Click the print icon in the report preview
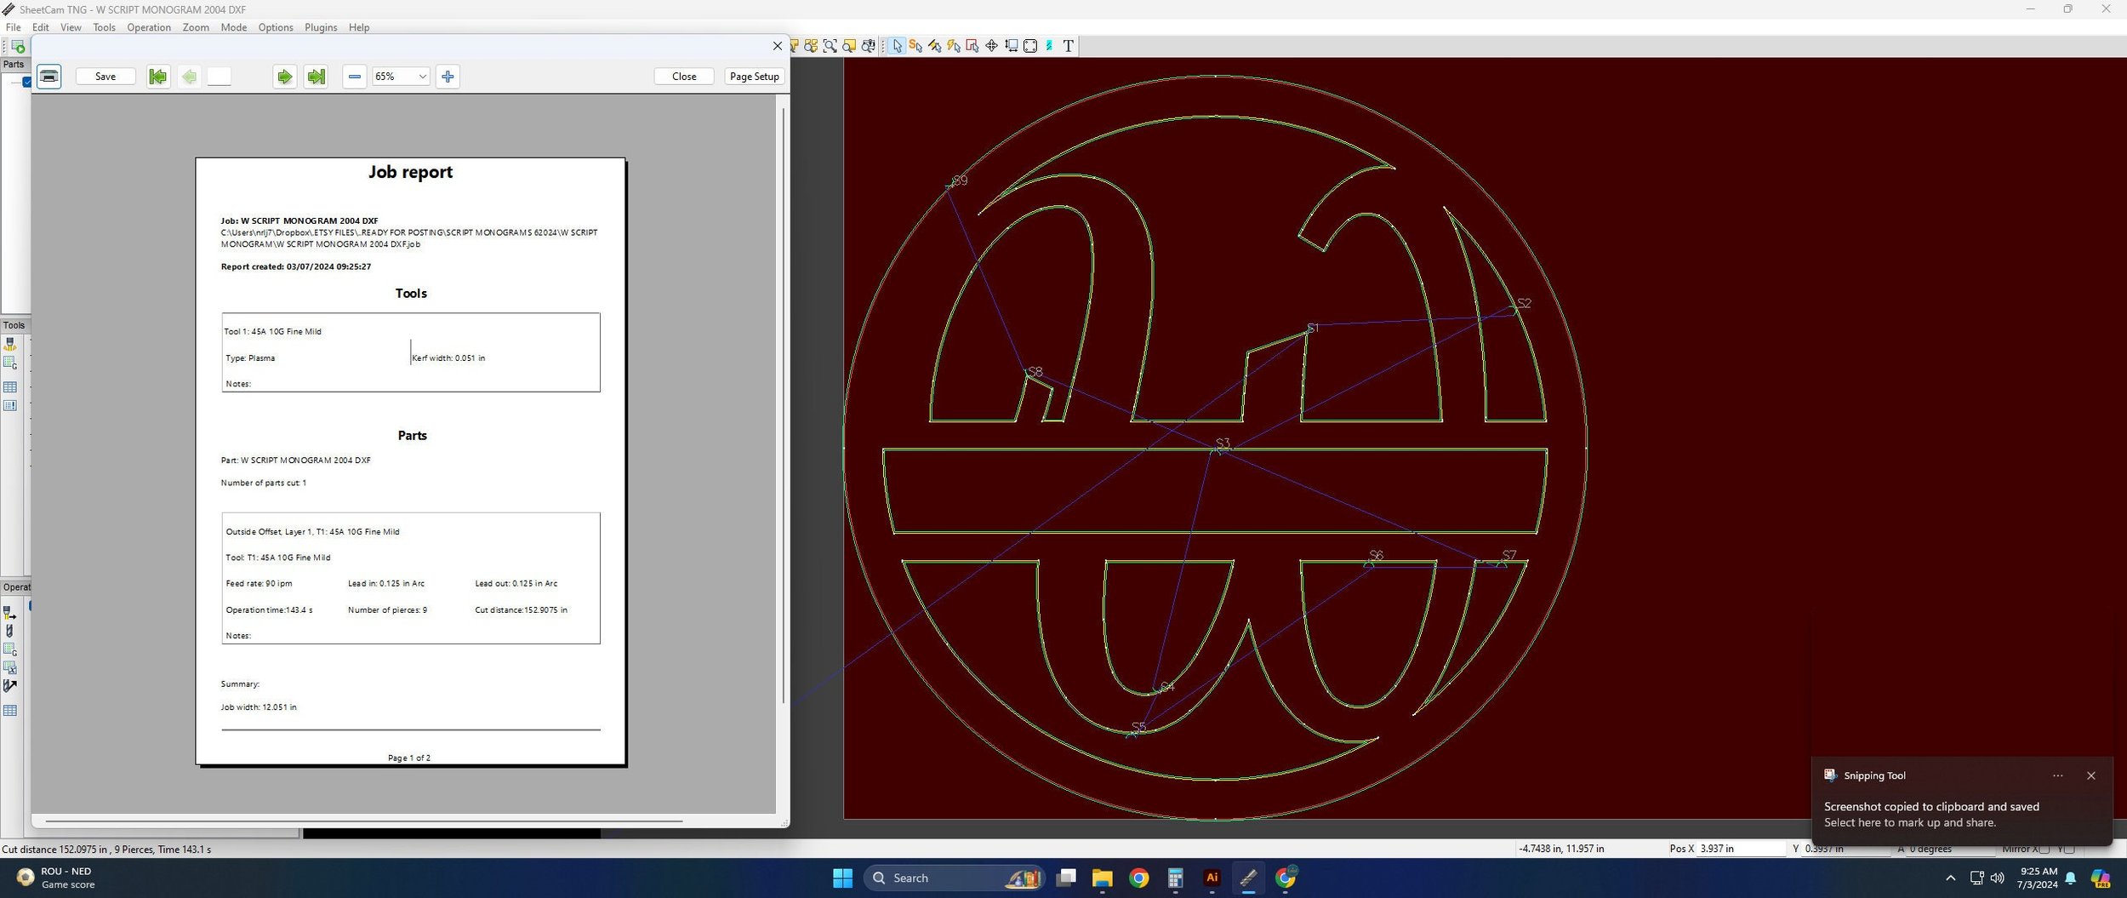Screen dimensions: 2127x898 coord(49,77)
